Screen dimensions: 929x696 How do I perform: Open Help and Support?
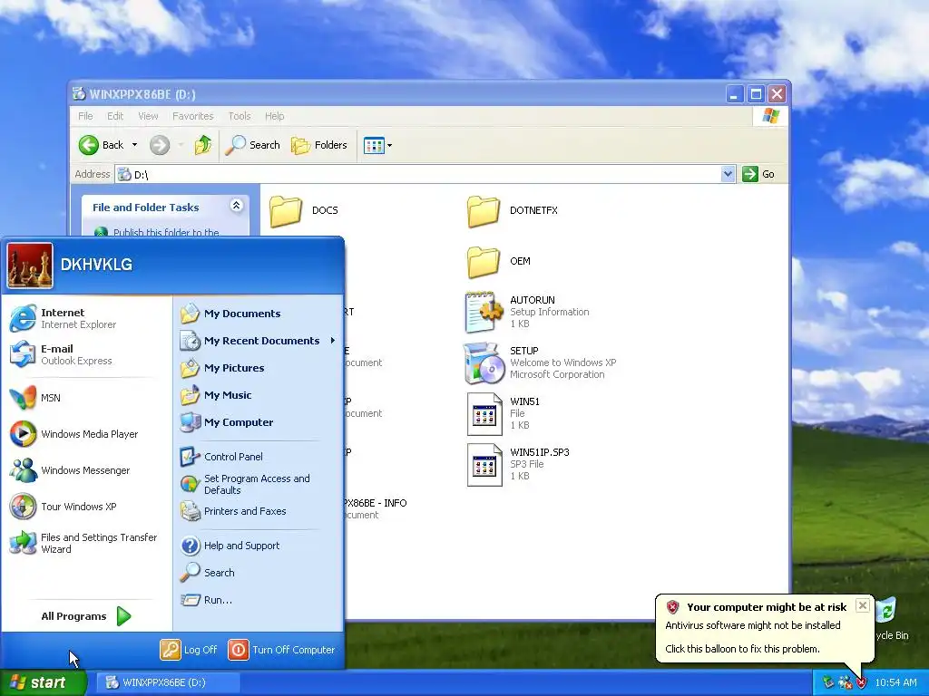258,546
